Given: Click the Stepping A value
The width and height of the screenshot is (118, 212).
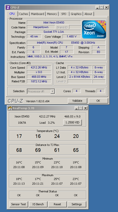Looking at the screenshot, I should (x=99, y=47).
